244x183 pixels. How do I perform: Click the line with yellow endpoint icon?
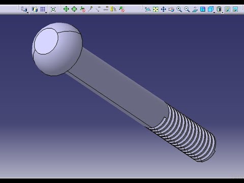coord(90,9)
